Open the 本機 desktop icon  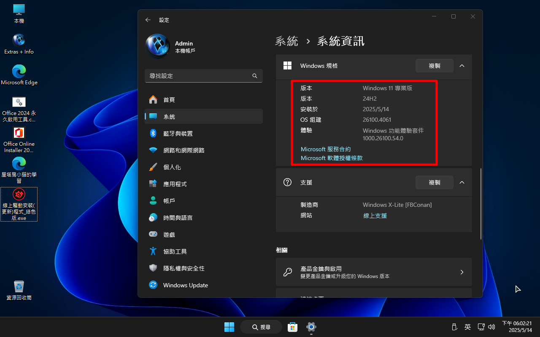(x=19, y=13)
